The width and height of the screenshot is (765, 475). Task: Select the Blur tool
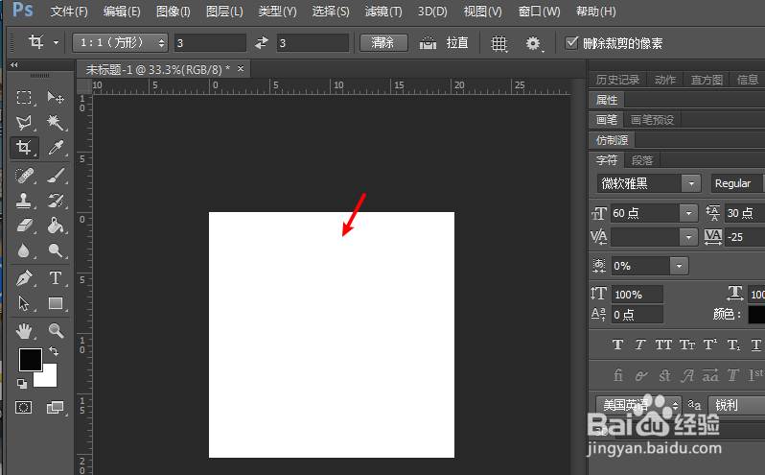tap(24, 250)
